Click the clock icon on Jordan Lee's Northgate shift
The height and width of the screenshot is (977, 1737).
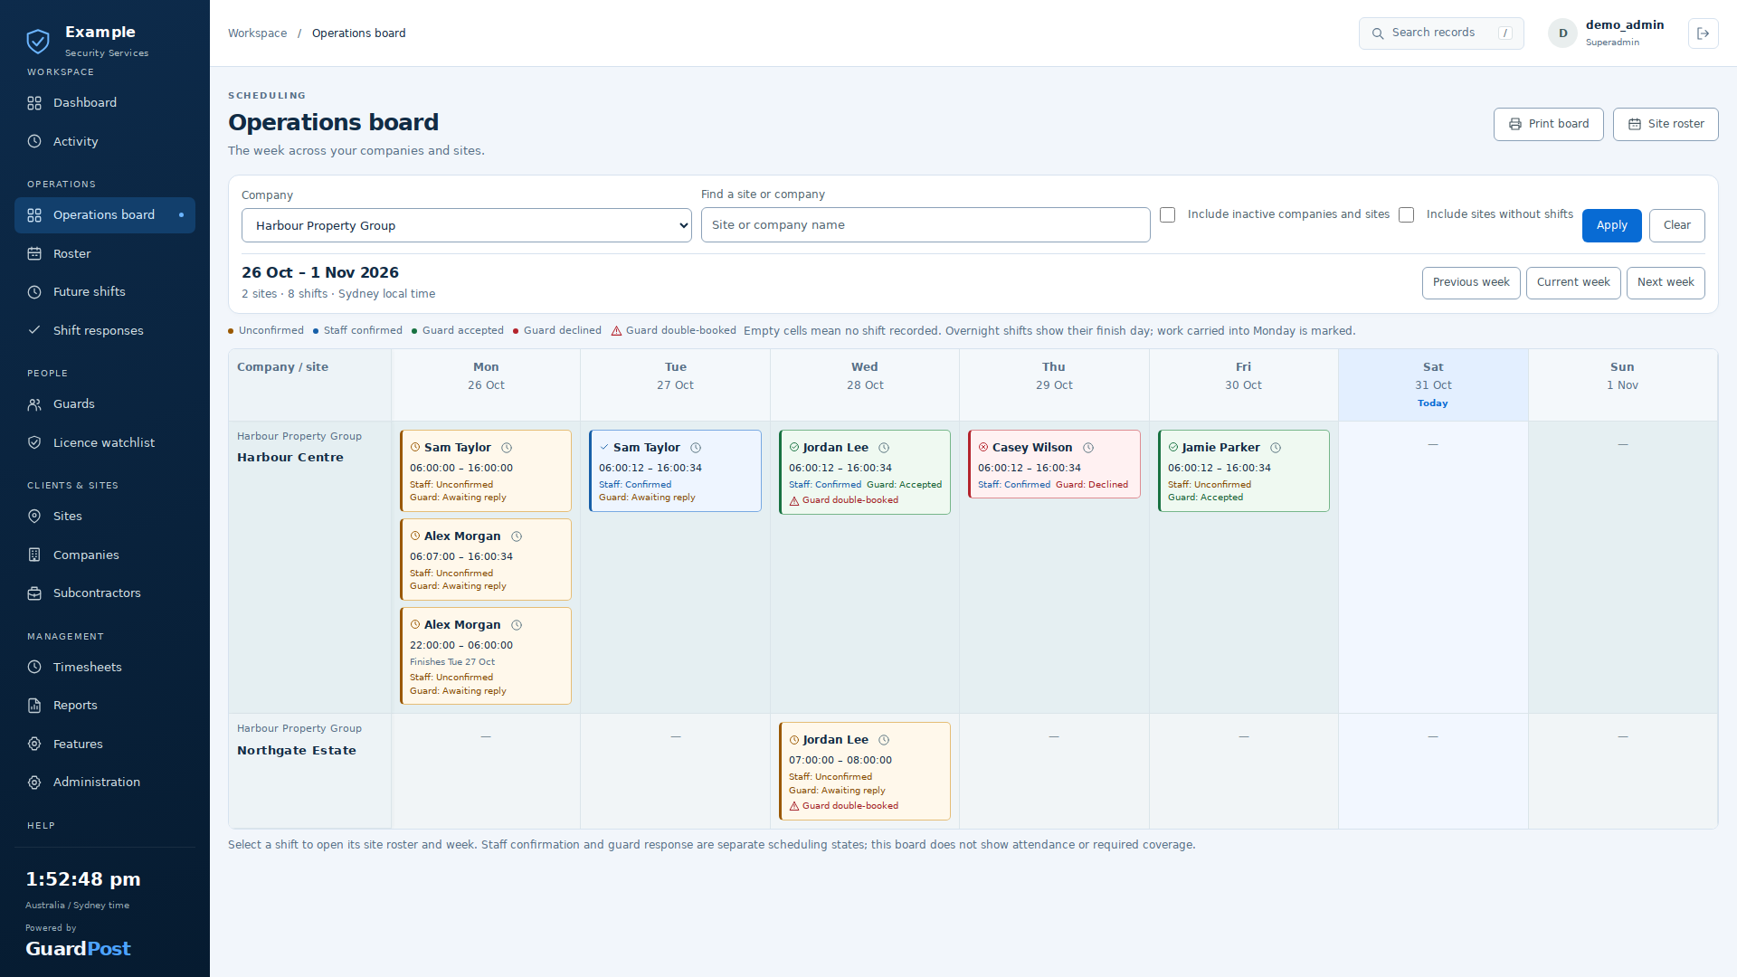point(884,740)
